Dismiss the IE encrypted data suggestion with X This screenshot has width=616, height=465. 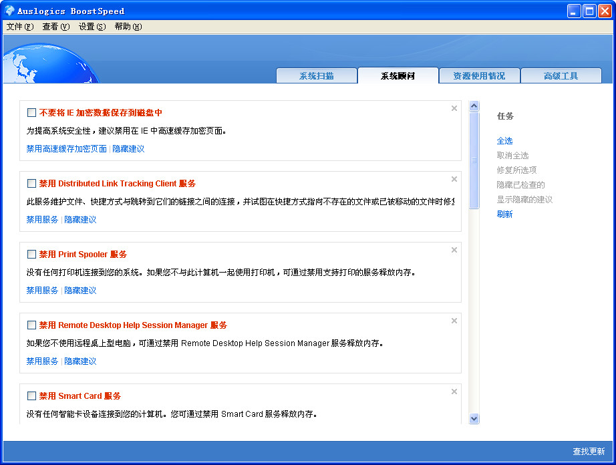point(454,108)
